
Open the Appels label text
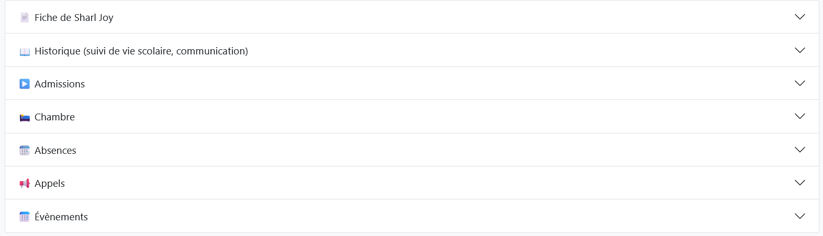tap(50, 184)
